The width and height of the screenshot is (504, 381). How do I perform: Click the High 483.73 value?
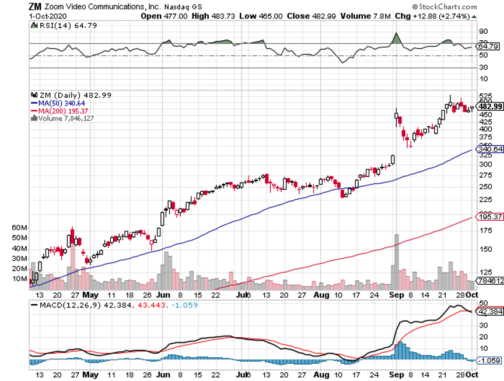tap(213, 16)
